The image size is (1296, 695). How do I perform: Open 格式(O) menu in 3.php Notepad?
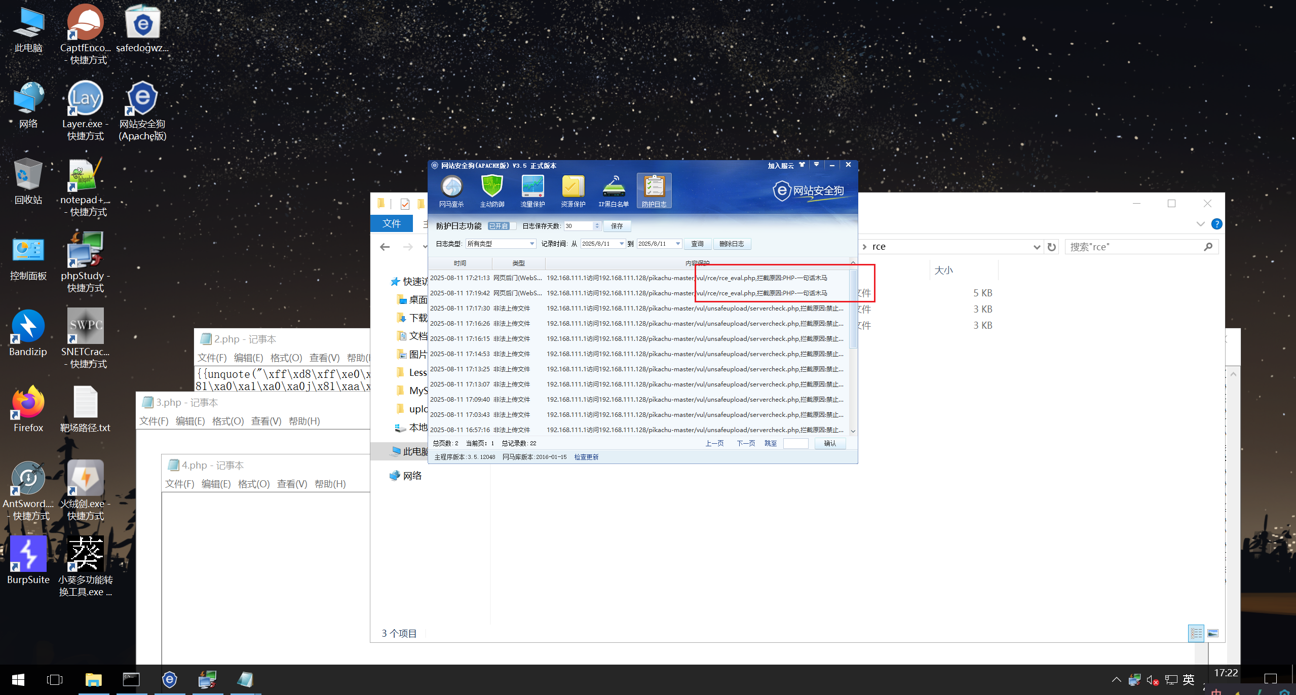point(227,421)
